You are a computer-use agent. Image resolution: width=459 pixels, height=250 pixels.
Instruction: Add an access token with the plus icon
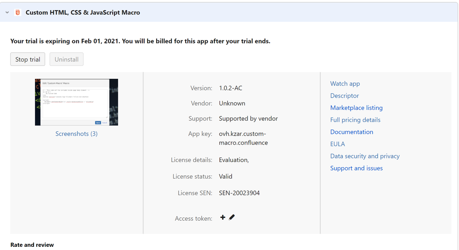pyautogui.click(x=223, y=217)
